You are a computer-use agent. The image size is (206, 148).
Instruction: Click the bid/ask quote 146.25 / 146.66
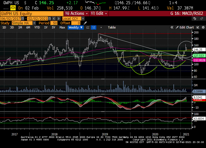click(132, 3)
